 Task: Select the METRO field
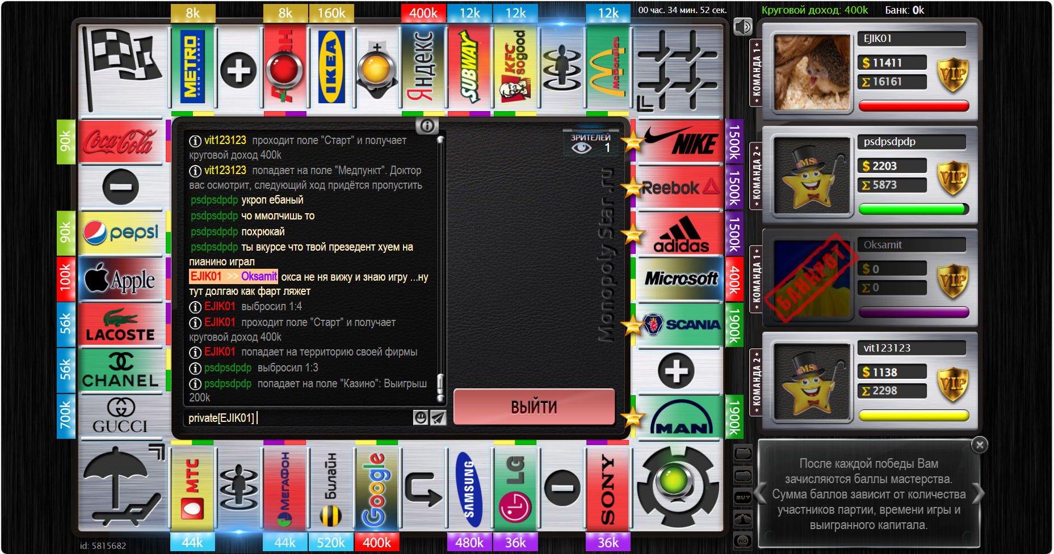192,66
